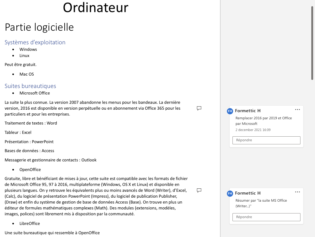Click 'Présentation : PowerPoint' line
This screenshot has width=315, height=237.
coord(29,142)
